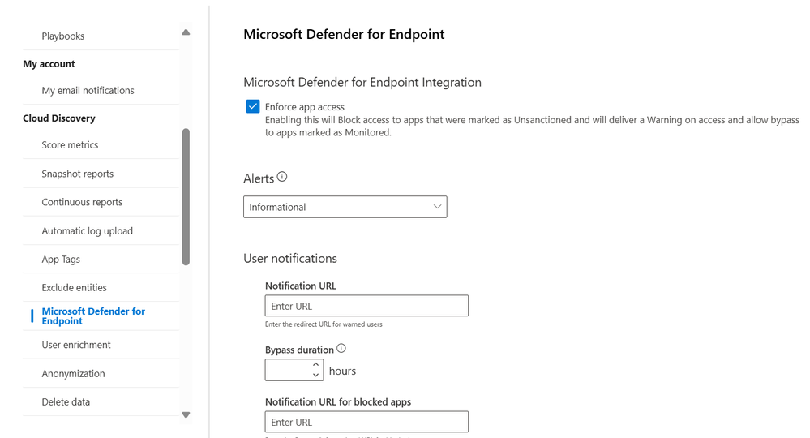Viewport: 810px width, 438px height.
Task: Click the My account heading
Action: (49, 64)
